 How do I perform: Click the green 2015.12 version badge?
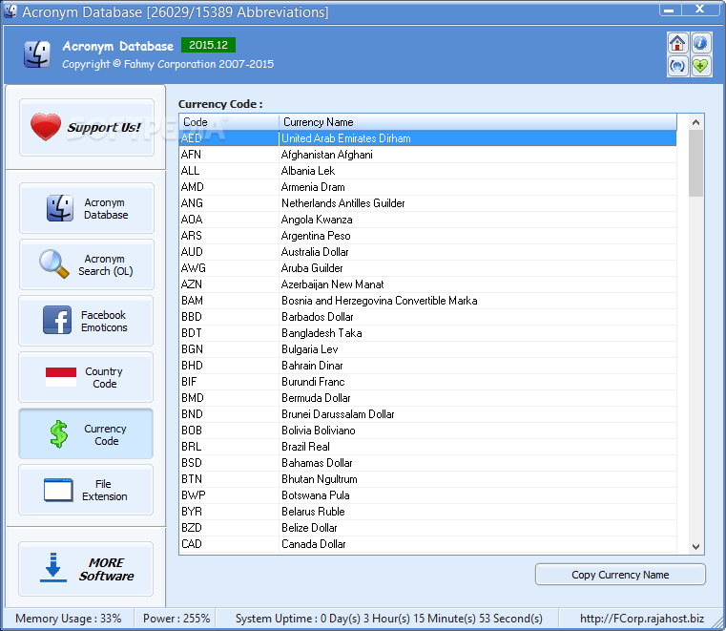(x=208, y=45)
